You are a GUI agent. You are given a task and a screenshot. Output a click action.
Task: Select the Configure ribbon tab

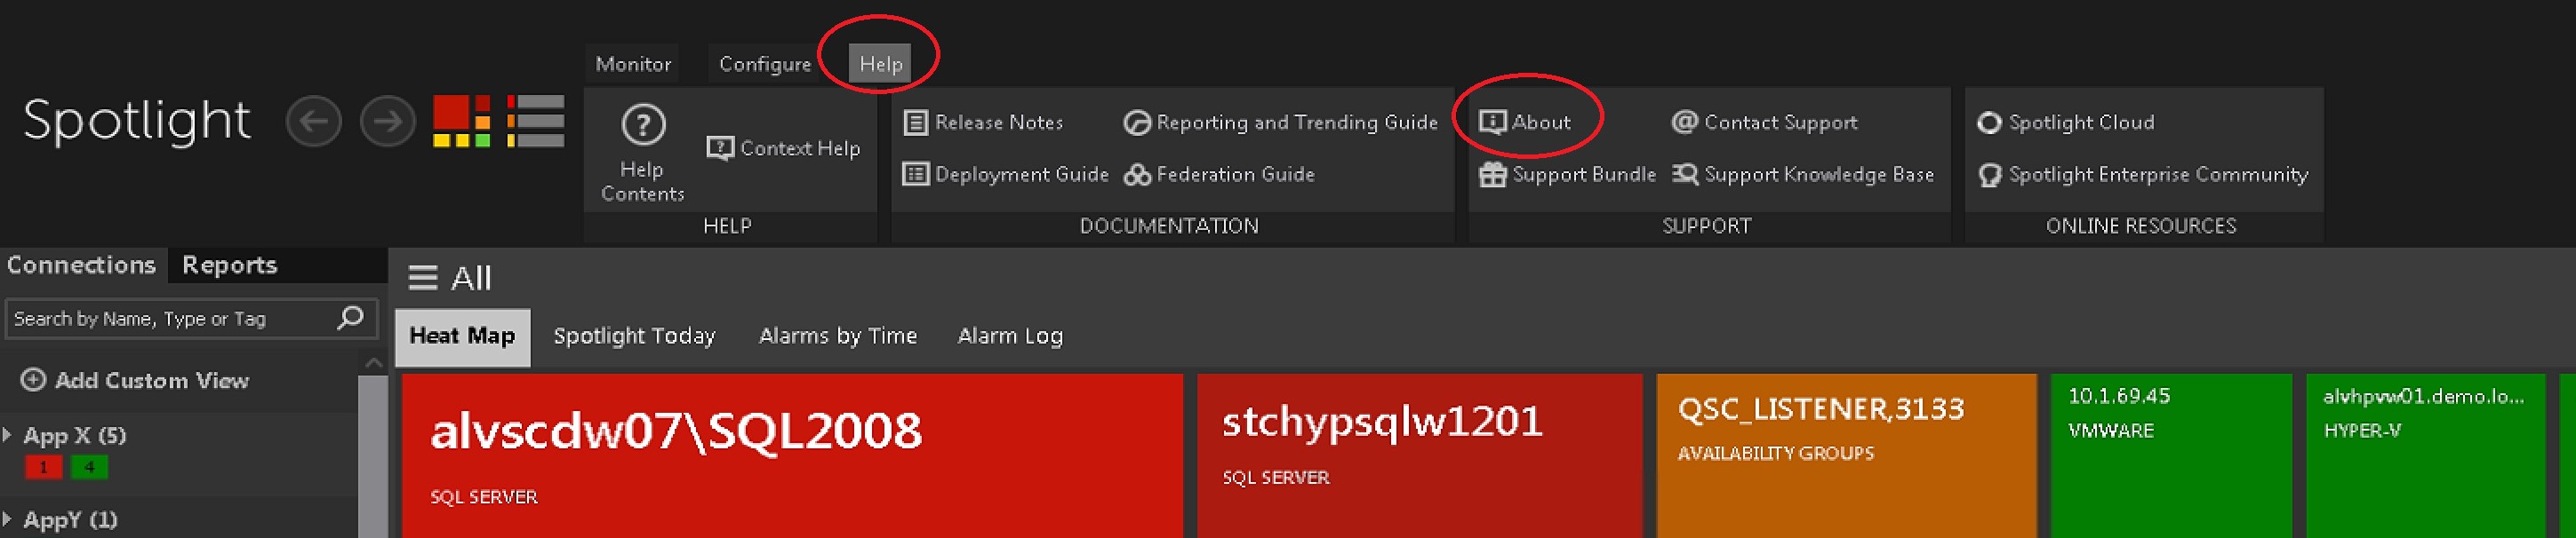tap(764, 65)
